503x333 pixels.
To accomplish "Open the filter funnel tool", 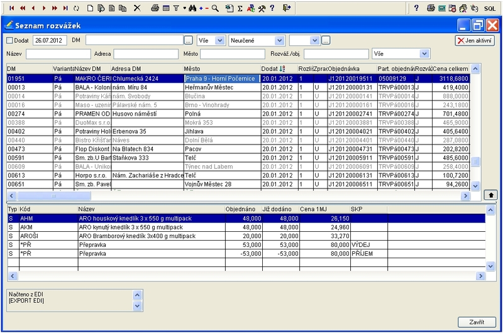I will (177, 8).
